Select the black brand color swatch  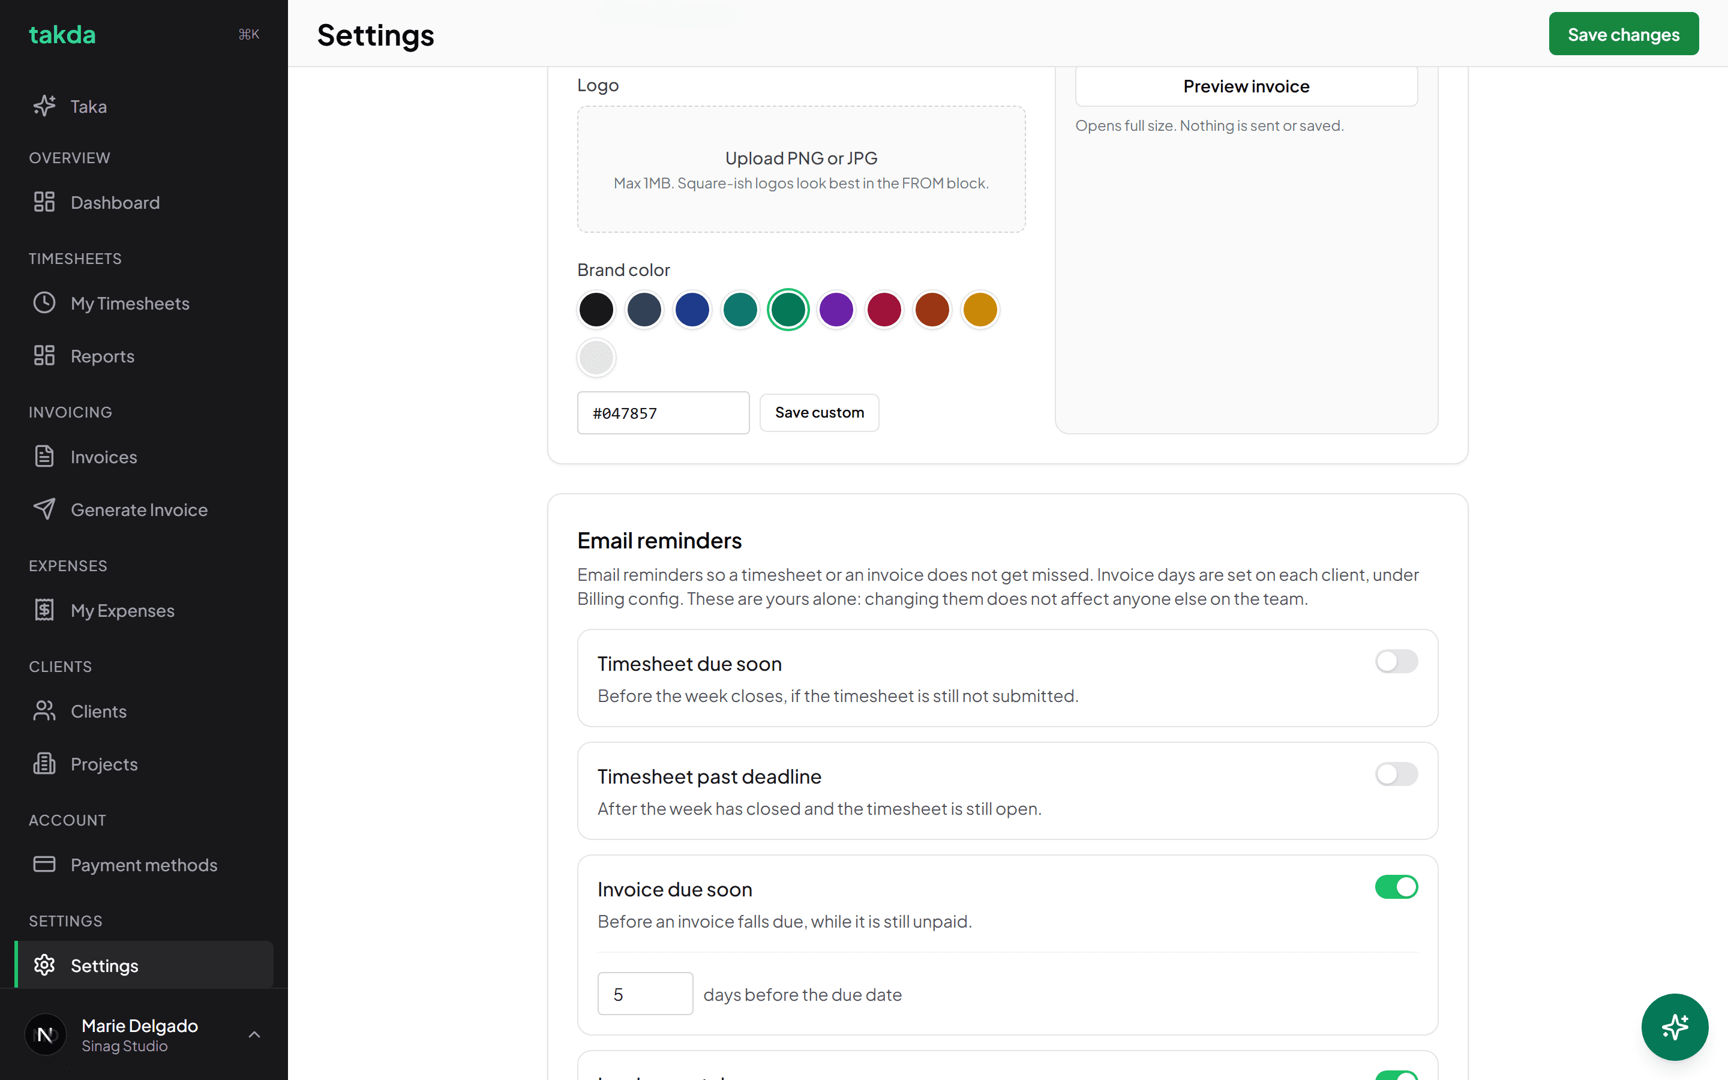596,309
